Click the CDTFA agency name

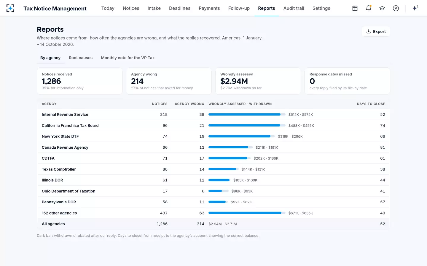48,158
